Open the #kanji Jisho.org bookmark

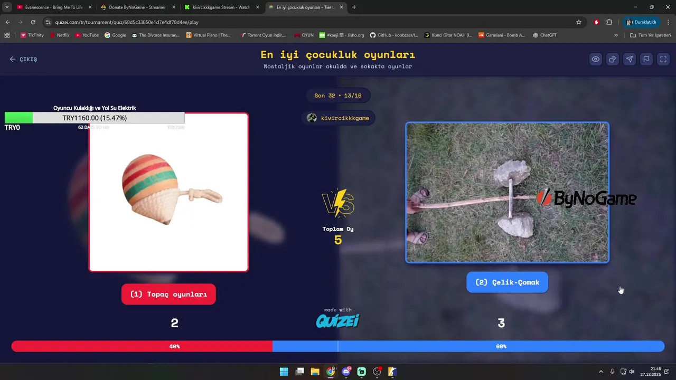[342, 35]
